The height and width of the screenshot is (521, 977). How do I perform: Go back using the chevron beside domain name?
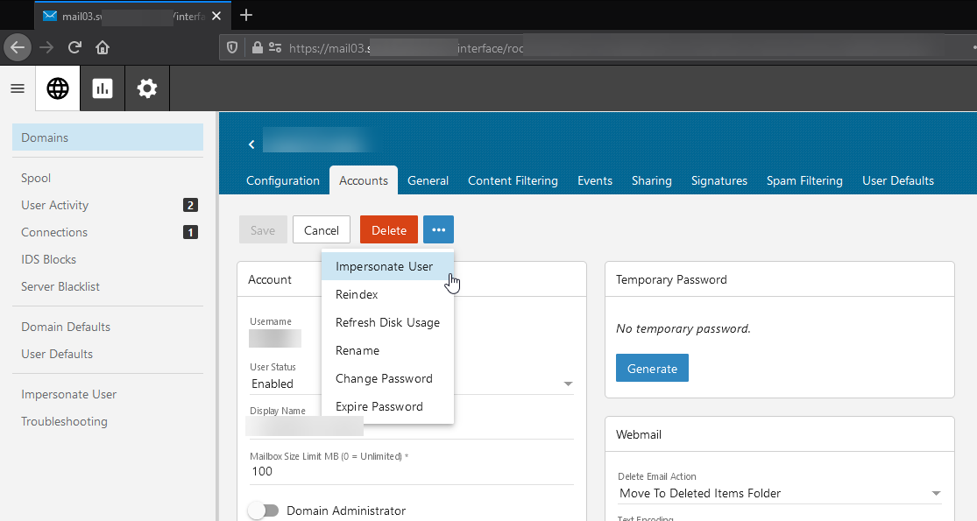pos(251,144)
